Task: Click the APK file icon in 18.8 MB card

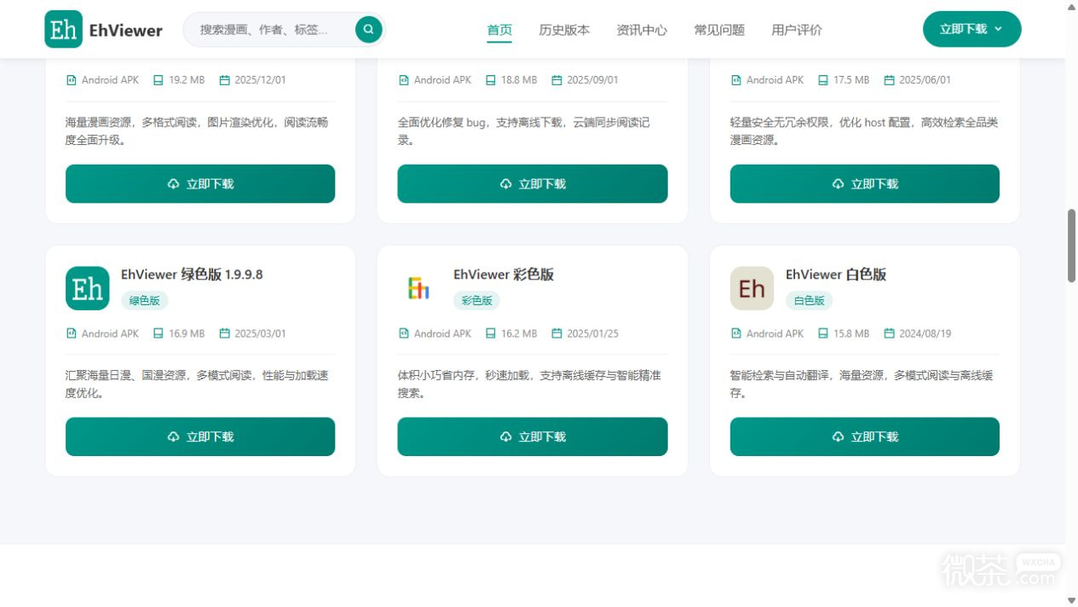Action: [404, 80]
